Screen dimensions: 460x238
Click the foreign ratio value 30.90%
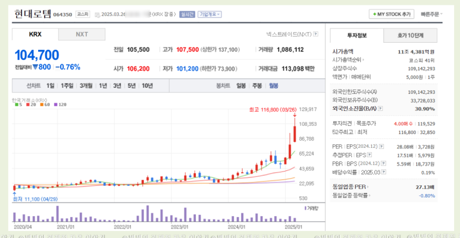425,109
